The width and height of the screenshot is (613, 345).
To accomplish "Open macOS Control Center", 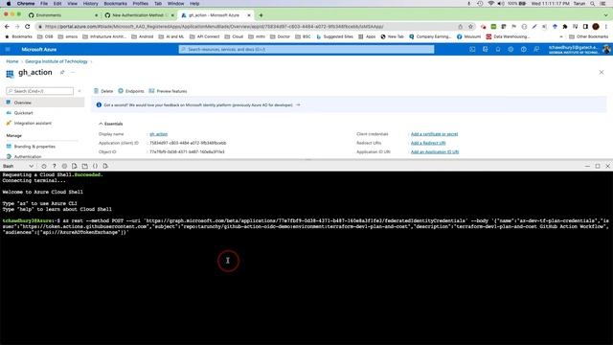I will pyautogui.click(x=602, y=4).
